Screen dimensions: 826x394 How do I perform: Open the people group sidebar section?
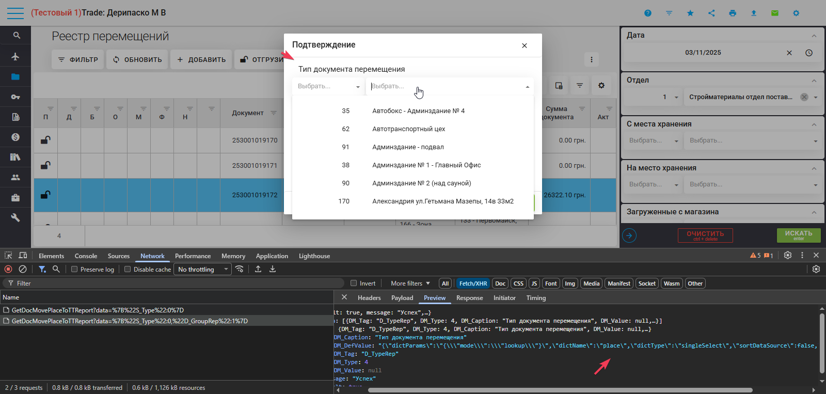coord(15,177)
